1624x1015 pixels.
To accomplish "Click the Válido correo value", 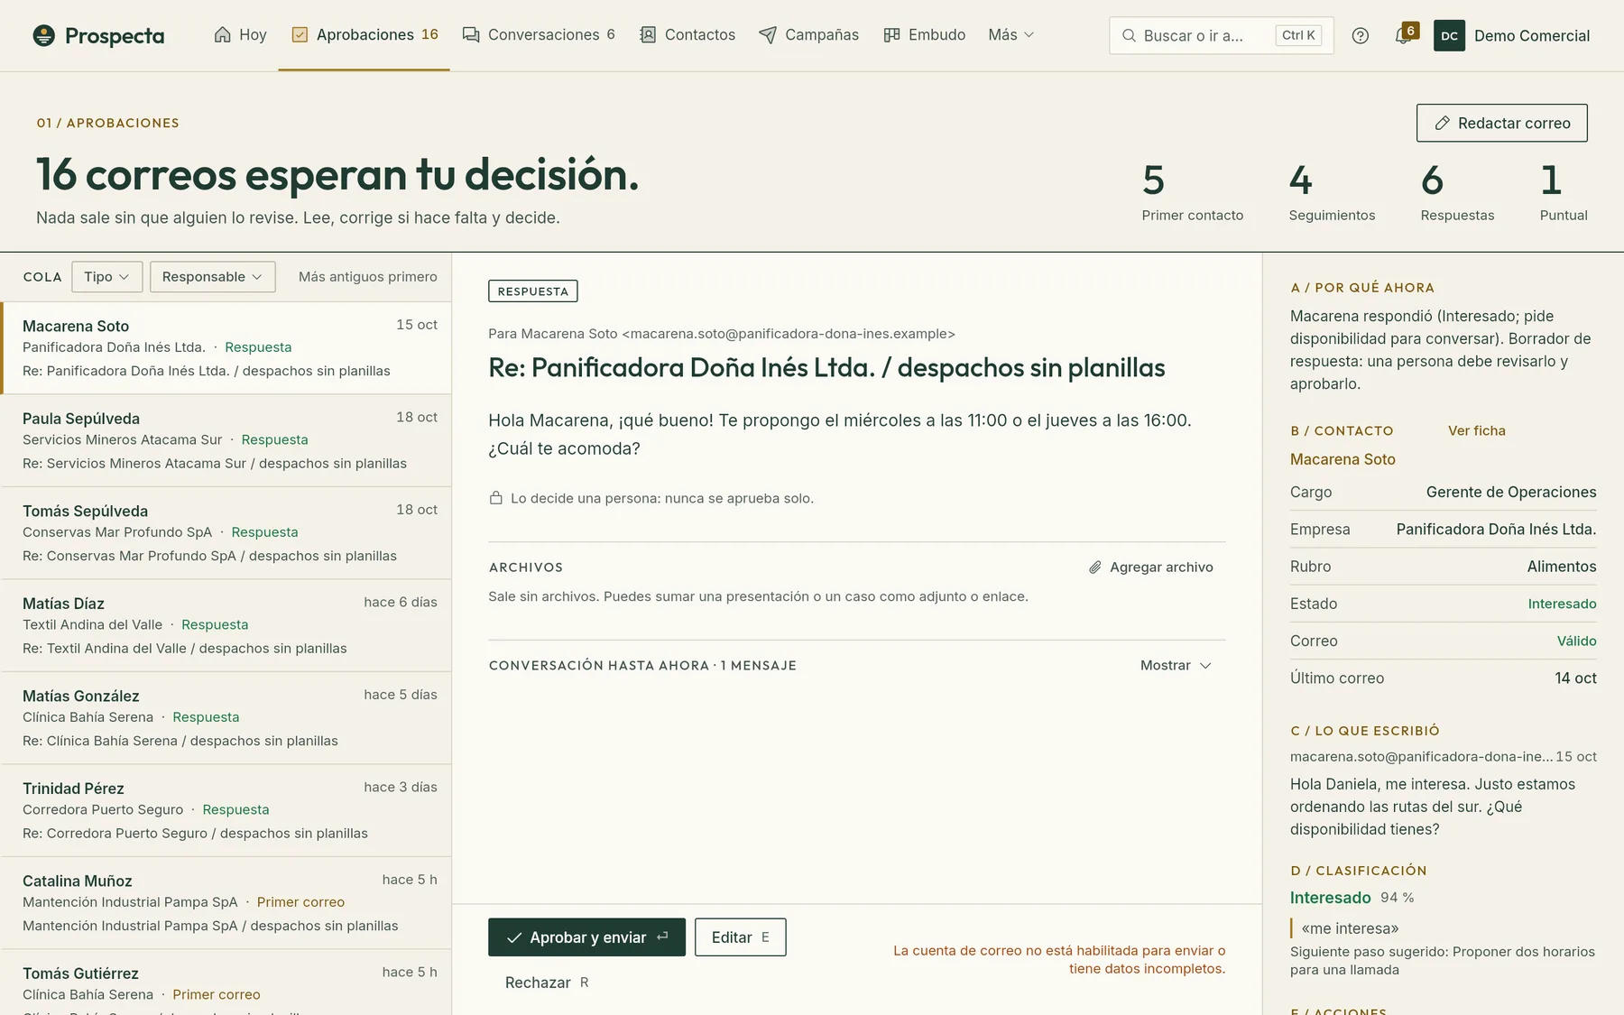I will click(x=1576, y=641).
